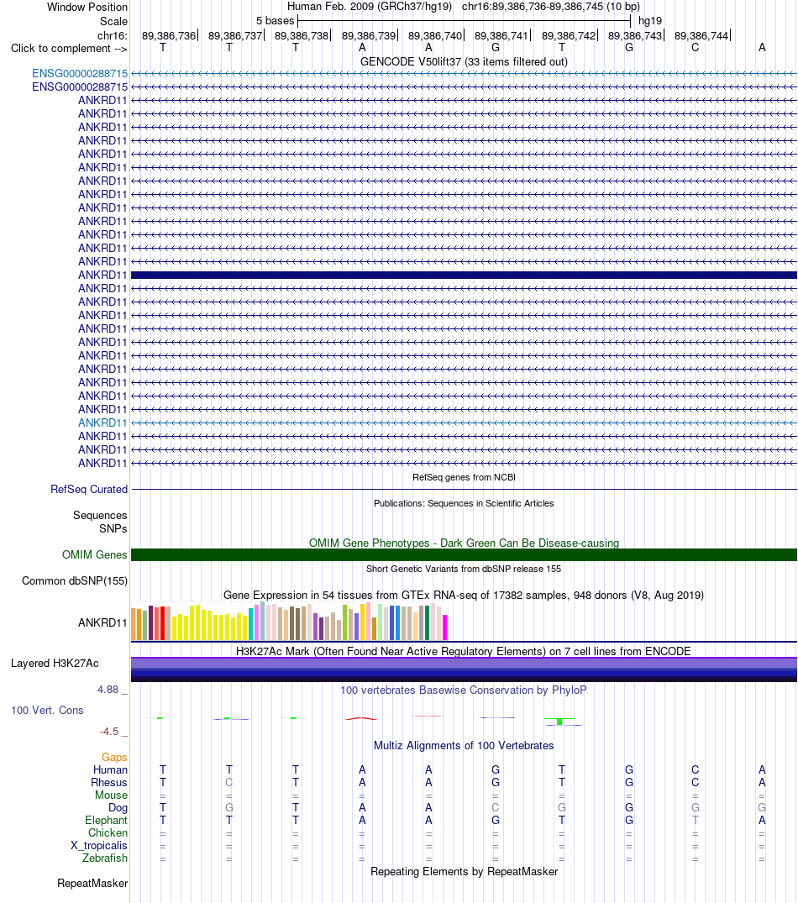Open 'Multiz Alignments of 100 Vertebrates' title
The image size is (798, 903).
(464, 745)
